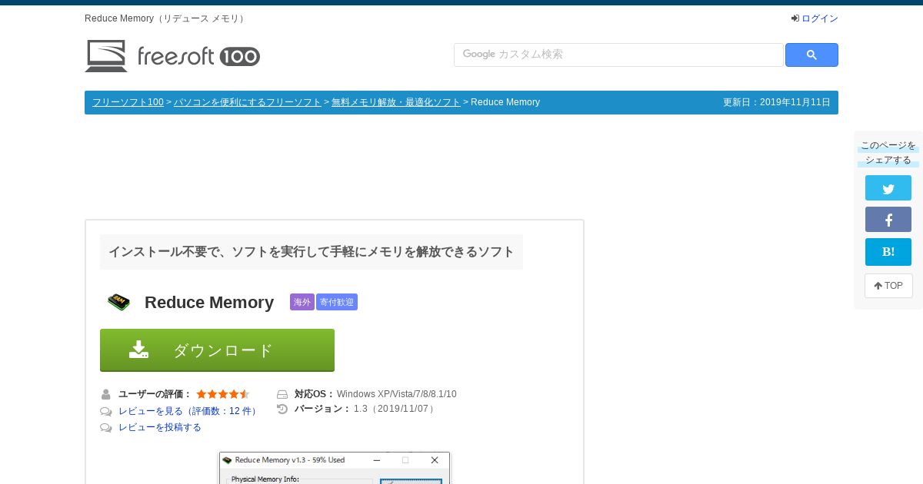The width and height of the screenshot is (923, 484).
Task: Click the blue 寄付歓迎 tag
Action: pyautogui.click(x=337, y=302)
